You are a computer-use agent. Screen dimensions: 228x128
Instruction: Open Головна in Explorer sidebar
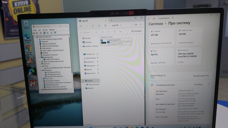point(86,38)
